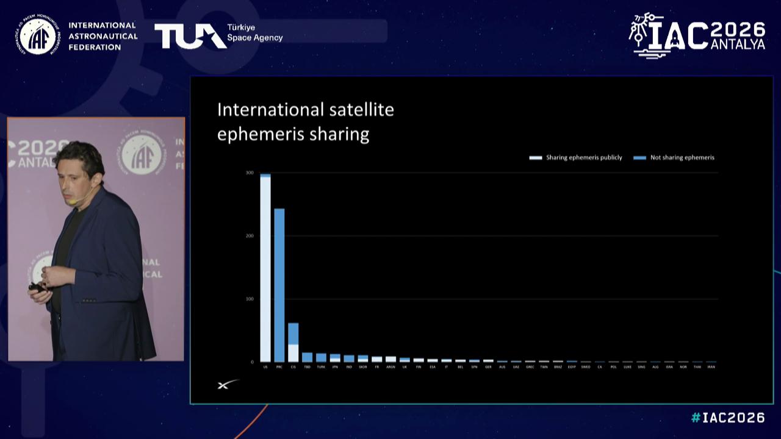Click the 'TBD' x-axis label
Viewport: 781px width, 439px height.
(x=308, y=367)
